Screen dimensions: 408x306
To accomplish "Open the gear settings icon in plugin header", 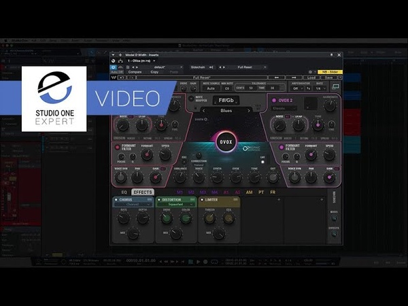I will point(310,72).
